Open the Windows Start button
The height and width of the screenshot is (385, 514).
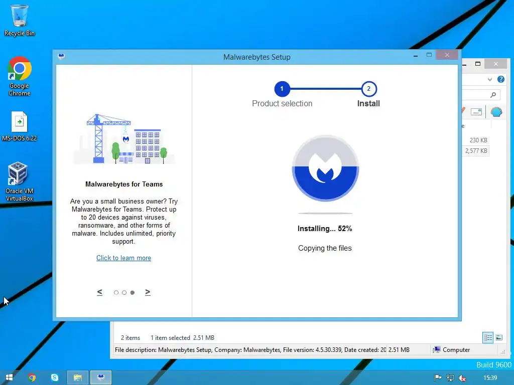tap(9, 377)
